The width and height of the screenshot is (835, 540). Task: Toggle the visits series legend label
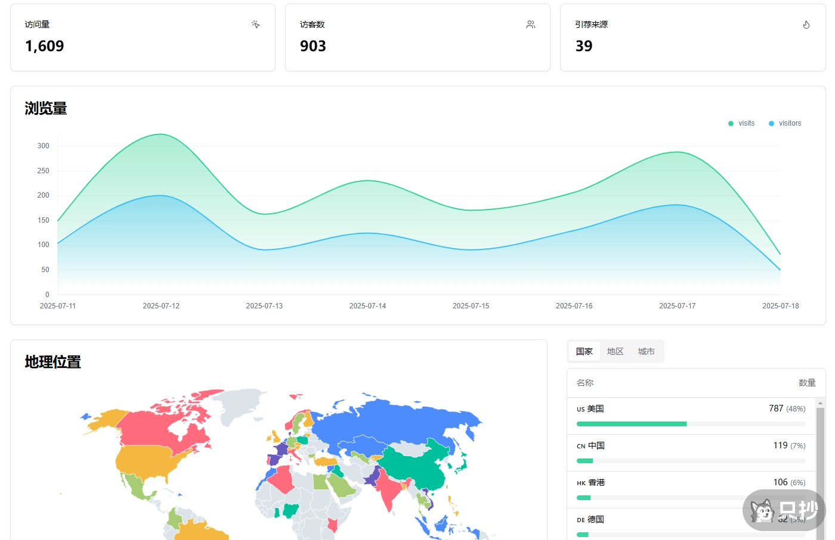tap(746, 123)
